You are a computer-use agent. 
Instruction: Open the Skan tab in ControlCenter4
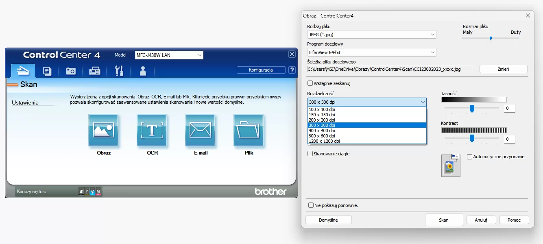pos(23,71)
